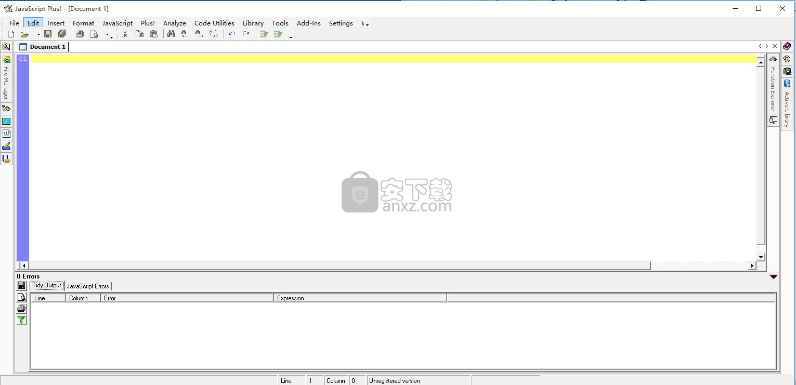Open the File Manager side panel
The height and width of the screenshot is (385, 796).
[x=6, y=78]
